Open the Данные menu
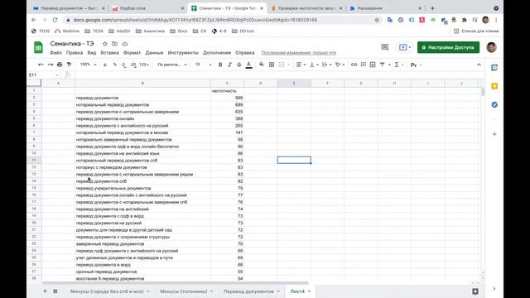Image resolution: width=530 pixels, height=298 pixels. click(154, 53)
